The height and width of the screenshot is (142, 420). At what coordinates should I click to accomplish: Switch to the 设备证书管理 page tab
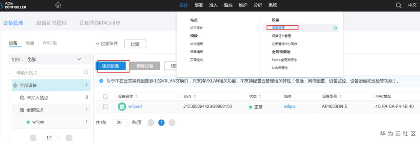click(x=52, y=23)
